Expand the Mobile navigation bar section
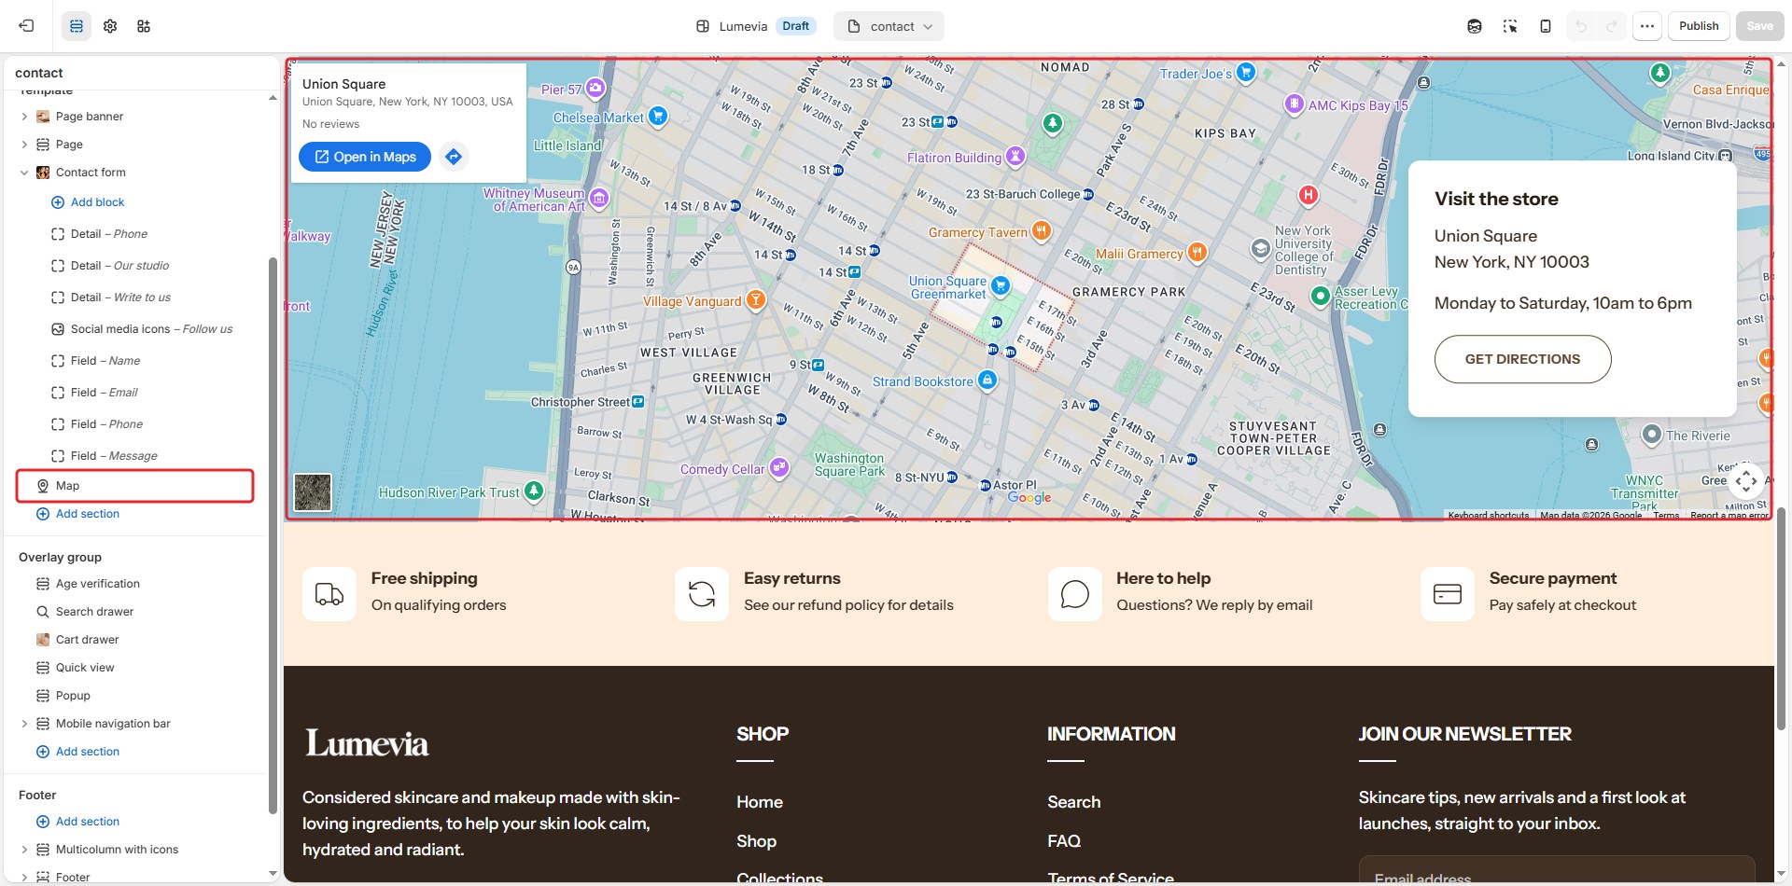 tap(24, 724)
